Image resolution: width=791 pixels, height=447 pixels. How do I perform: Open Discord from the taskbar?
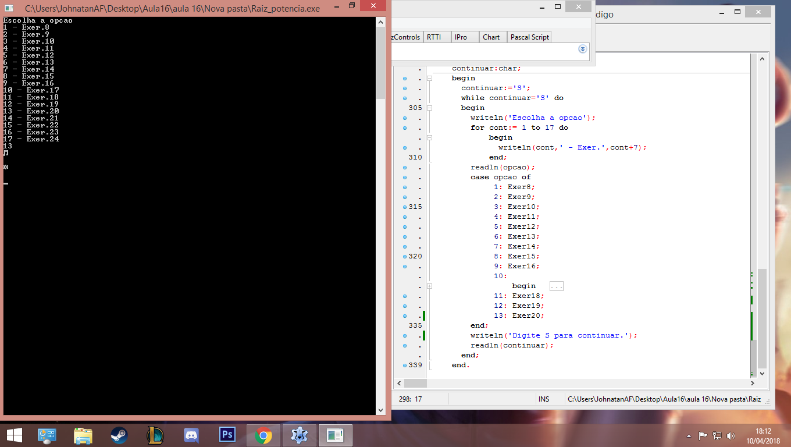[191, 435]
